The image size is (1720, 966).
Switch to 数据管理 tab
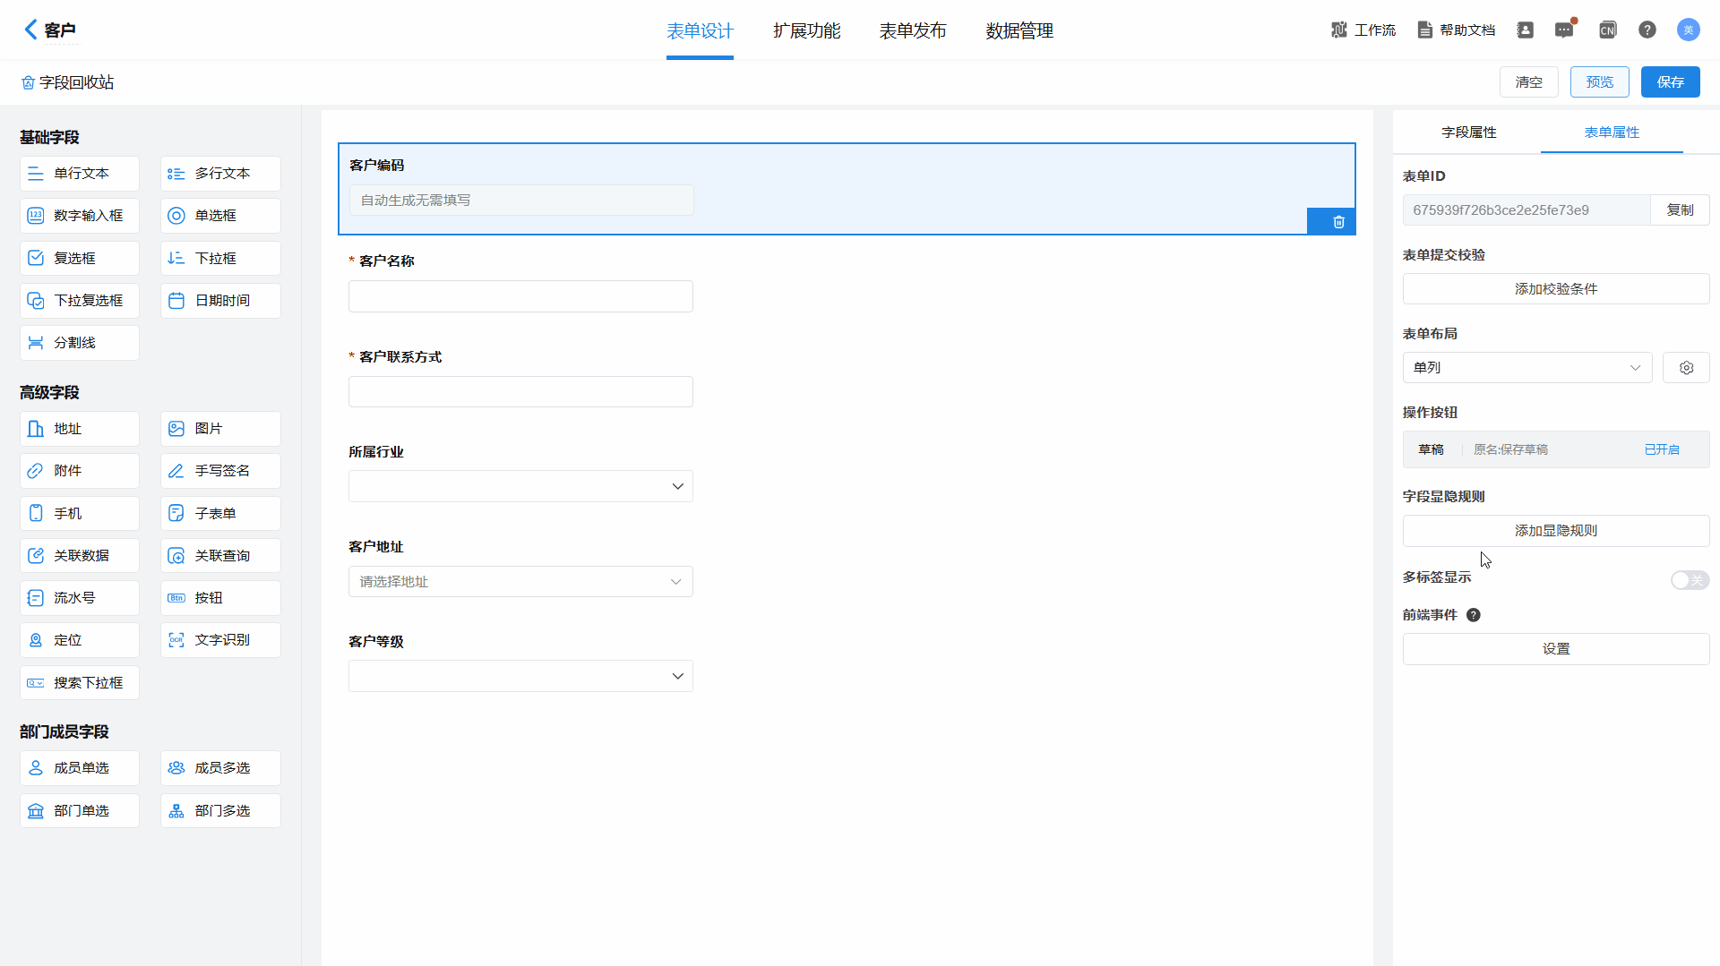1019,31
